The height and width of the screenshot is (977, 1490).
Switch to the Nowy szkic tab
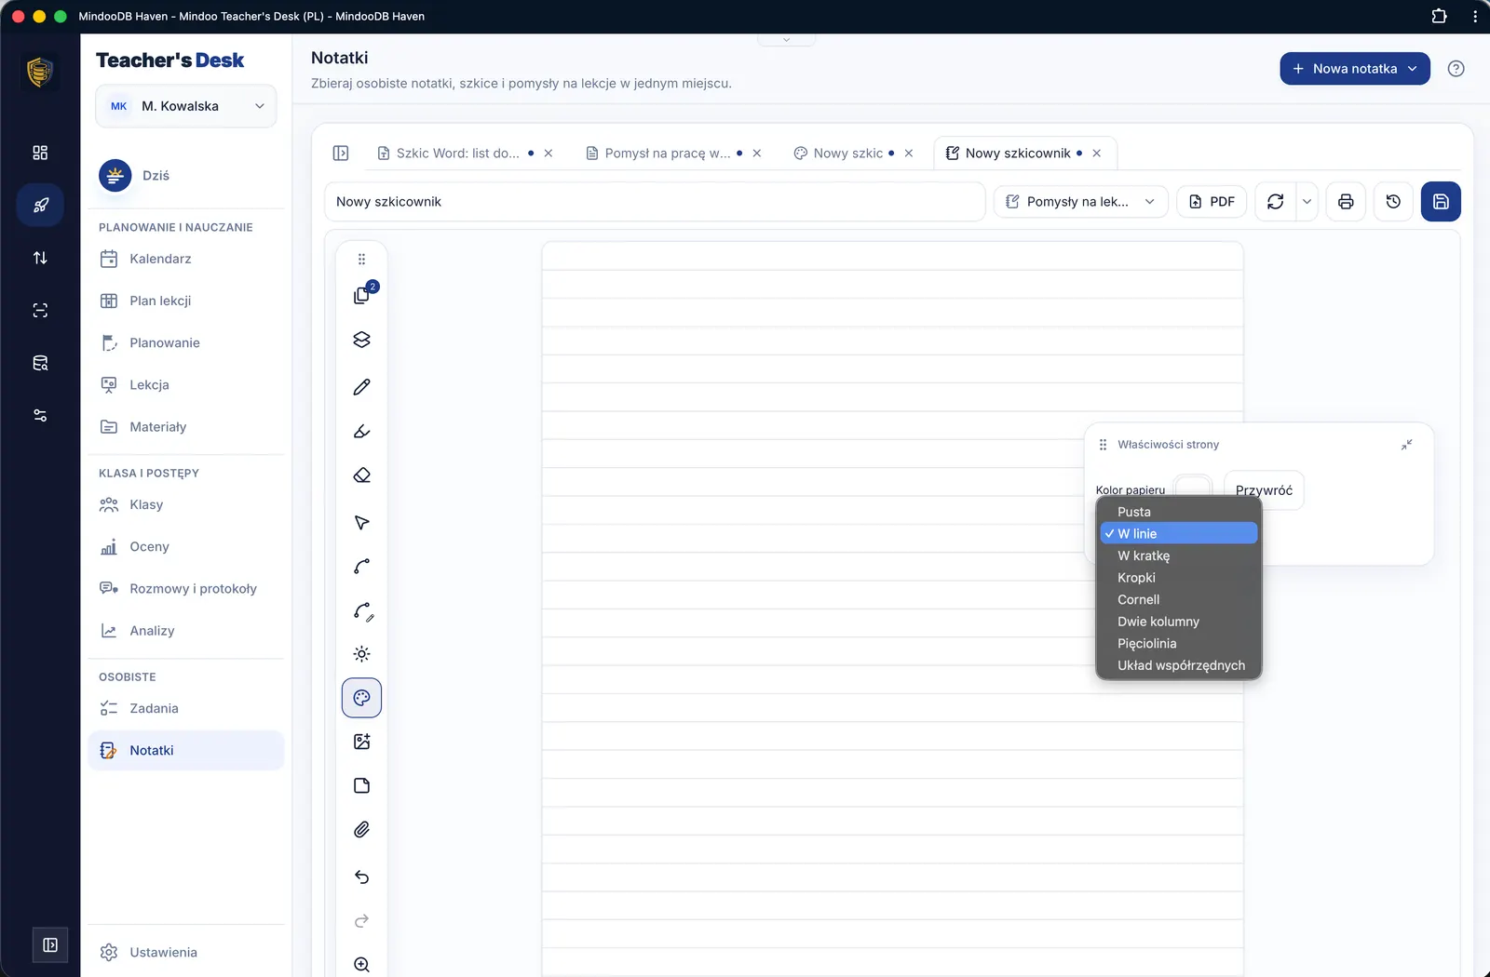[x=847, y=154]
